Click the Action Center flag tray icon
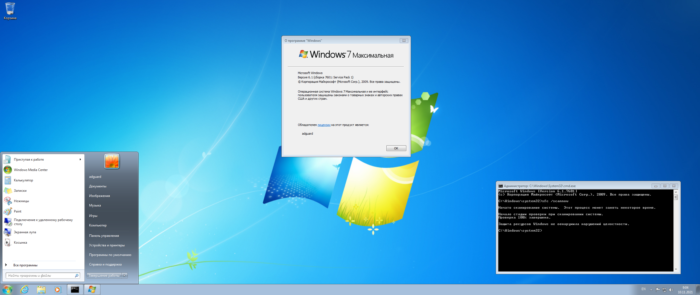This screenshot has height=295, width=700. click(x=658, y=290)
